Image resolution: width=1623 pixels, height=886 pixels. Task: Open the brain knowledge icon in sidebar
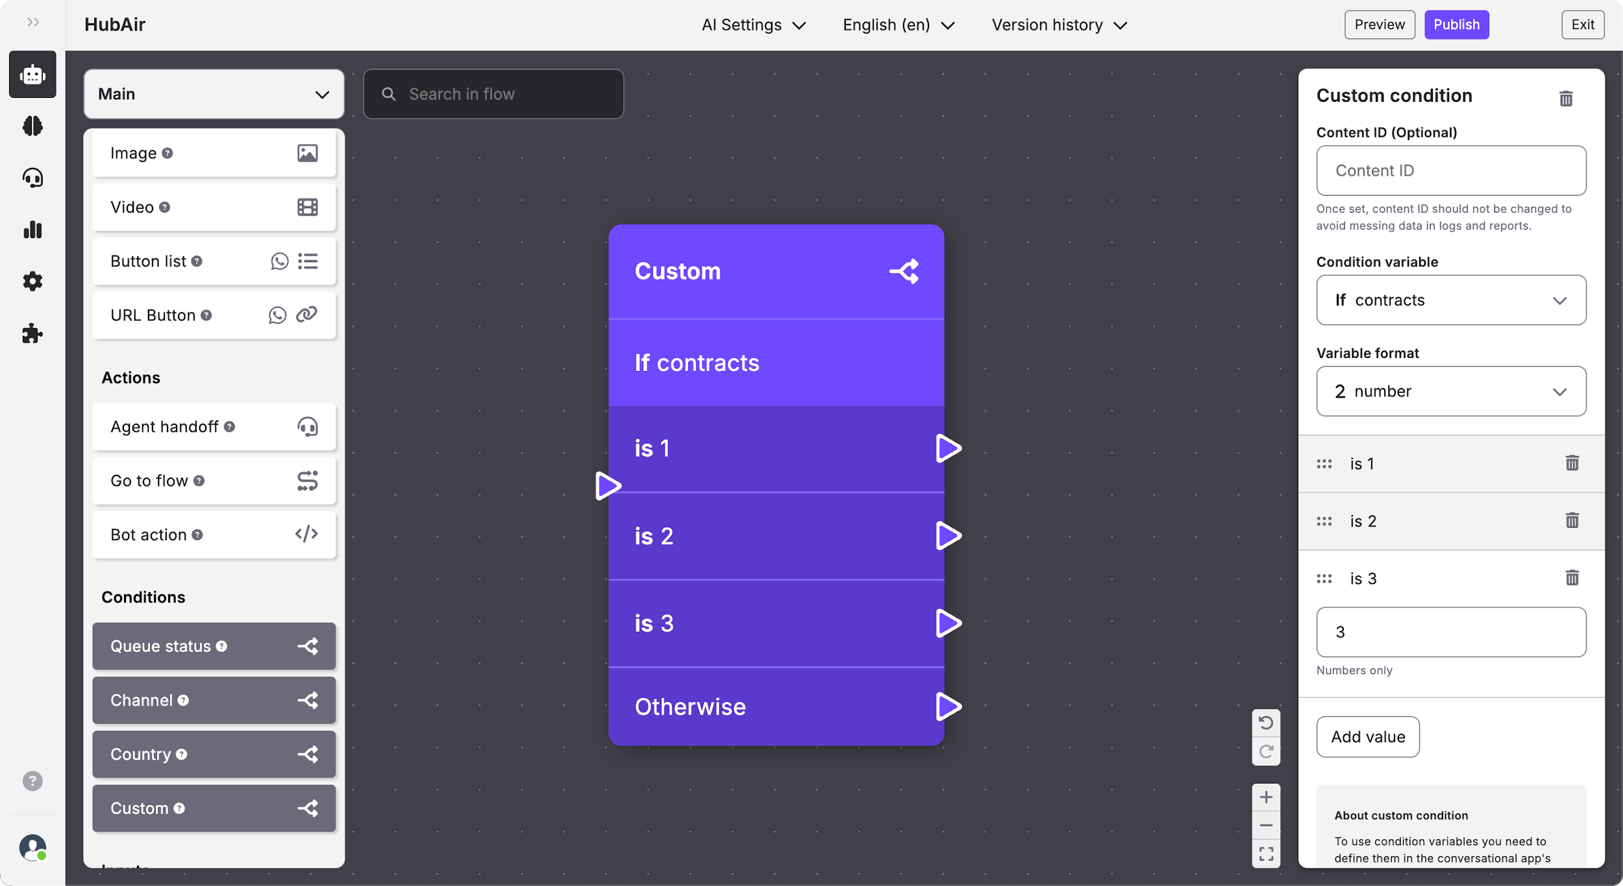pyautogui.click(x=32, y=126)
